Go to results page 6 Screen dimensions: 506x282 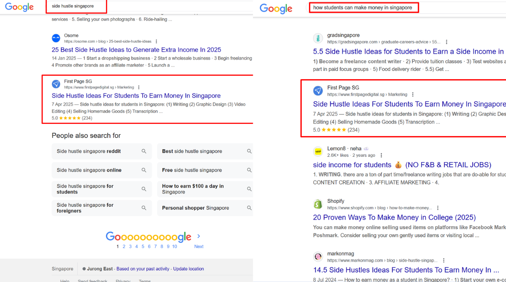[149, 247]
